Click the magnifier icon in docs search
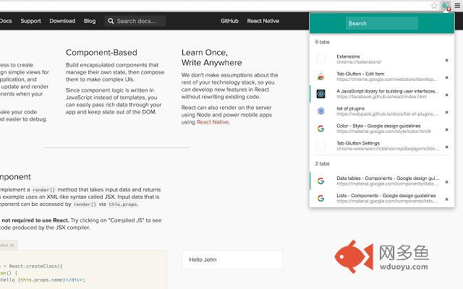 point(111,21)
